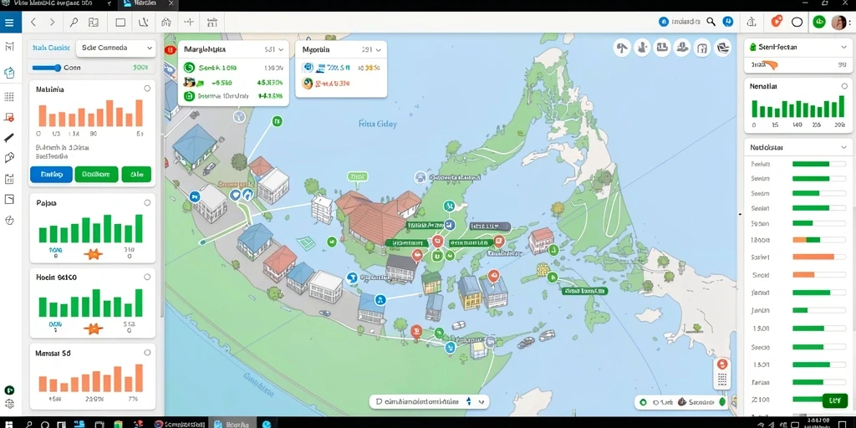Screen dimensions: 856x428
Task: Click the sailboat-shaped icon in the header
Action: coord(752,22)
